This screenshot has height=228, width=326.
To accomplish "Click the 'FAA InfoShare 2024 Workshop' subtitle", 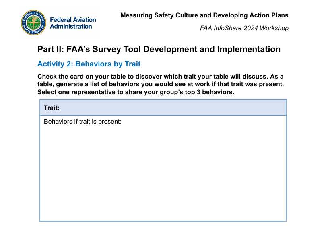I will [x=244, y=28].
